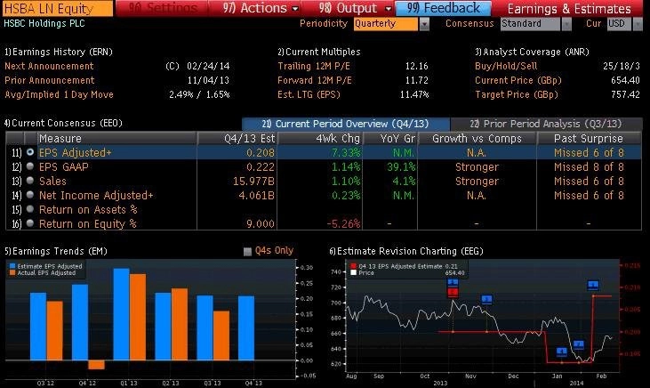Select the EPS Adjusted+ radio button
The image size is (650, 388).
pyautogui.click(x=30, y=152)
